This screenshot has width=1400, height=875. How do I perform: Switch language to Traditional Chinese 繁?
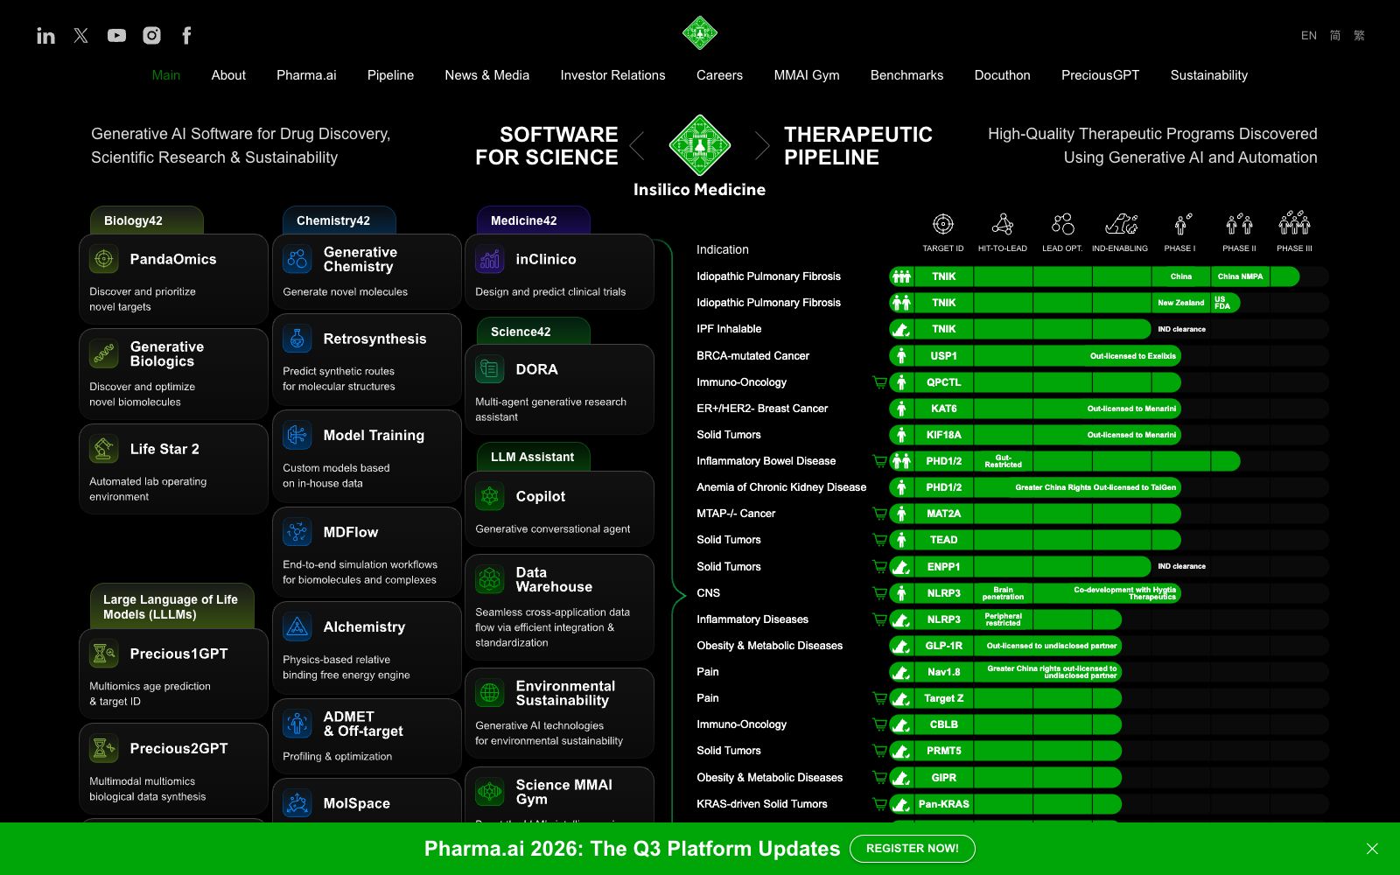[1359, 36]
